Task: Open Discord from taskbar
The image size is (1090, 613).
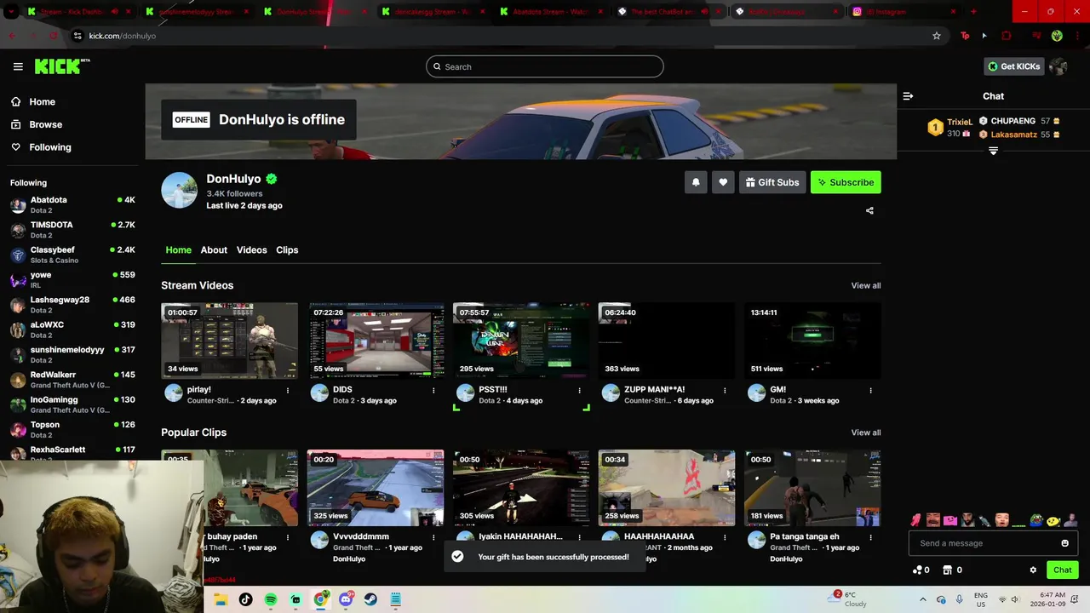Action: pos(346,599)
